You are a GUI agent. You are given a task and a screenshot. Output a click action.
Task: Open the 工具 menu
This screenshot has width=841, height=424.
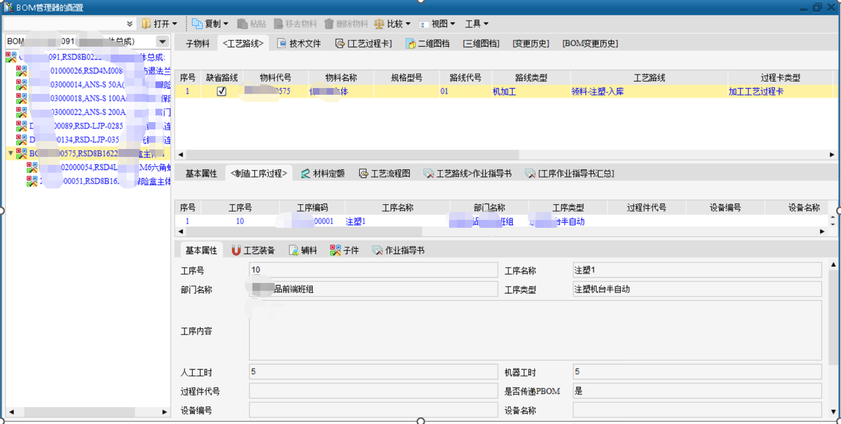pyautogui.click(x=477, y=24)
